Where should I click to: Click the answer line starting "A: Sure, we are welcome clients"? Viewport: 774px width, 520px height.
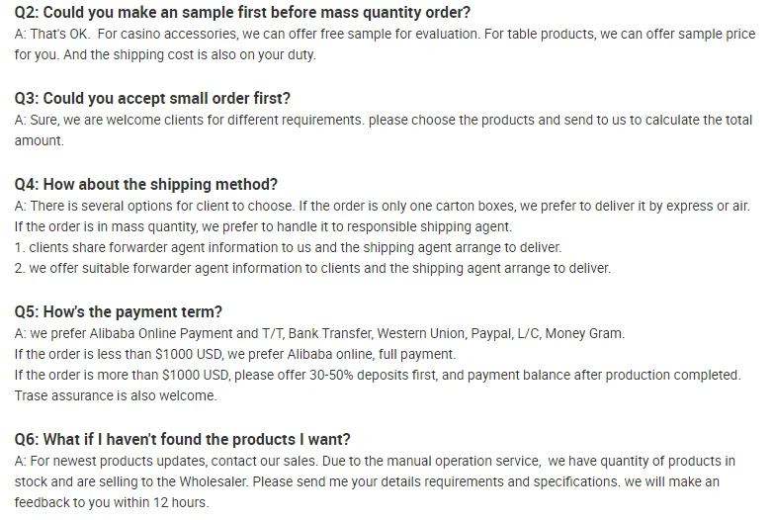[384, 120]
